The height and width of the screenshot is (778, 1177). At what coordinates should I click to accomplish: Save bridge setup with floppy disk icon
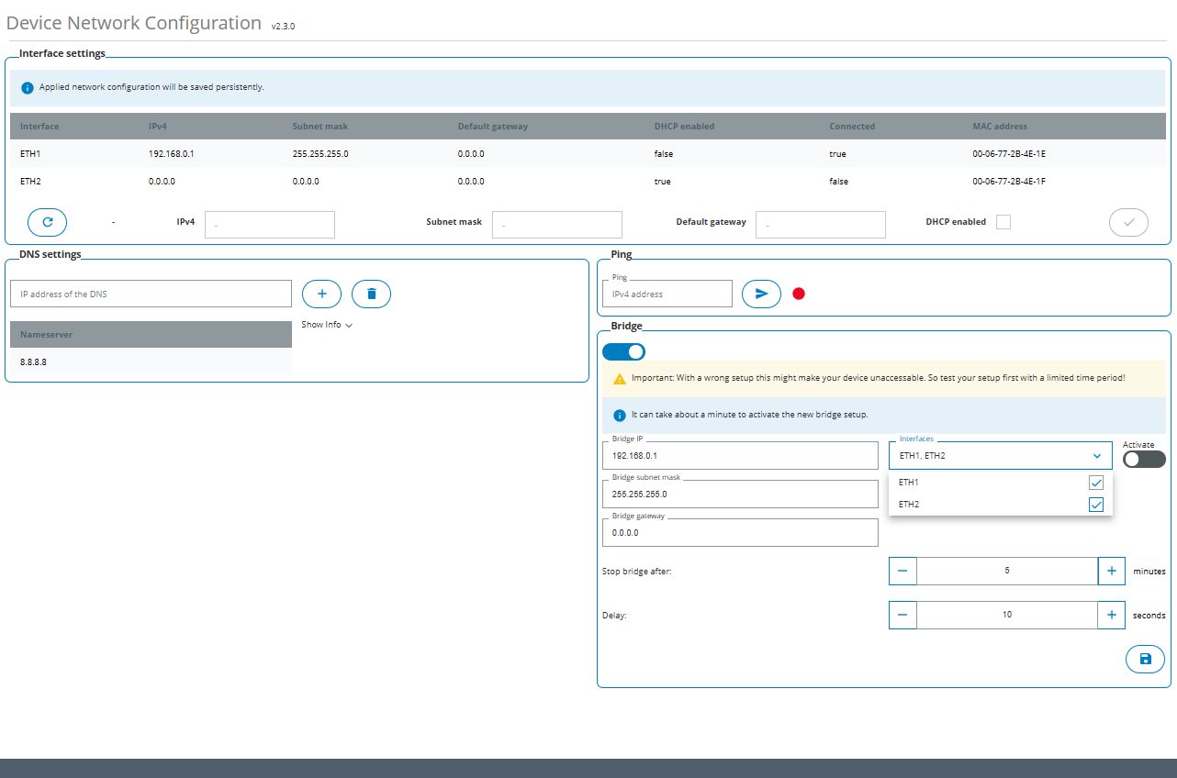pos(1145,659)
